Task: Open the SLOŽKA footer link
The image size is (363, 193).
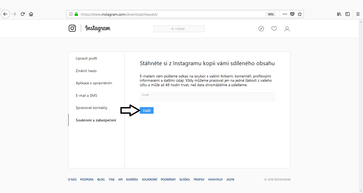Action: pos(185,179)
